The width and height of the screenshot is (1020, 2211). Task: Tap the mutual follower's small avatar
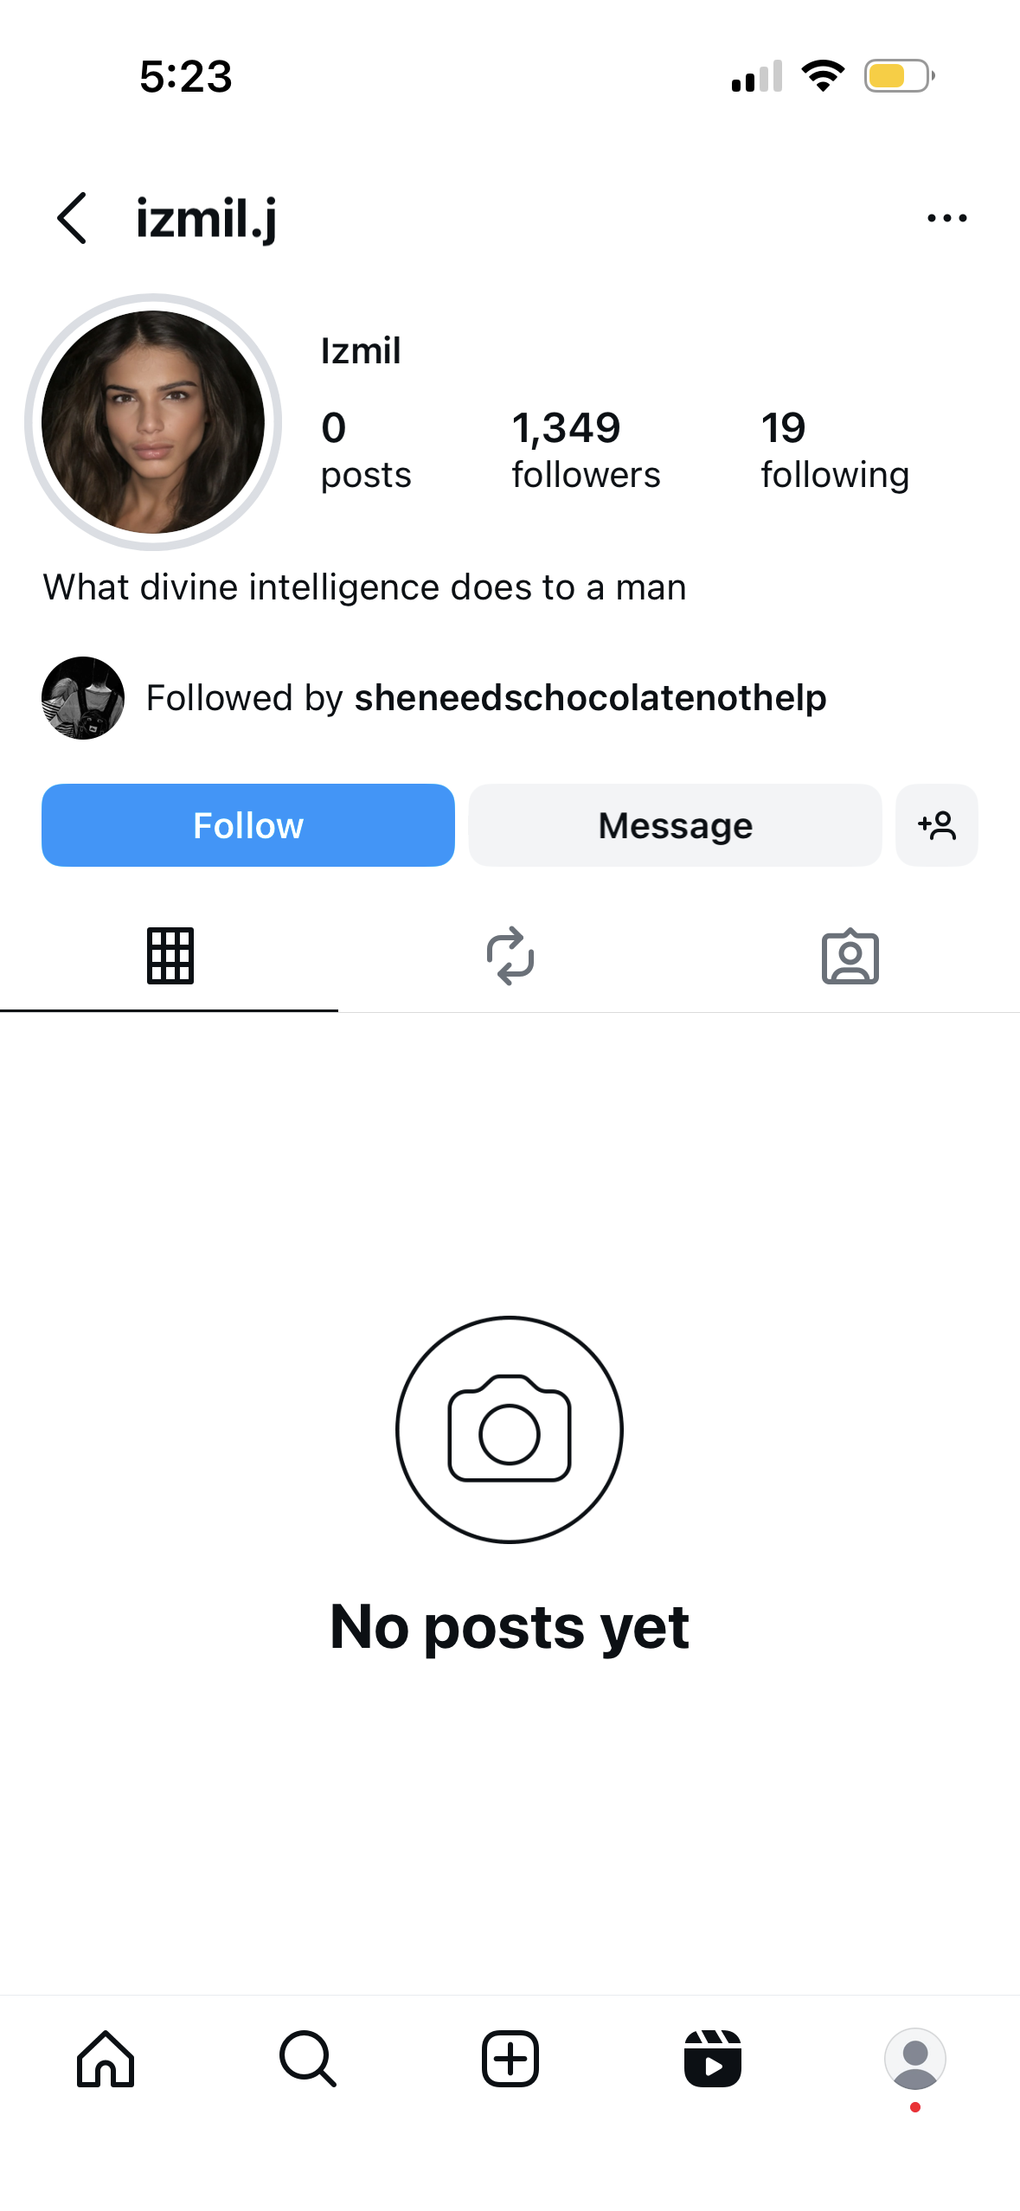coord(83,698)
